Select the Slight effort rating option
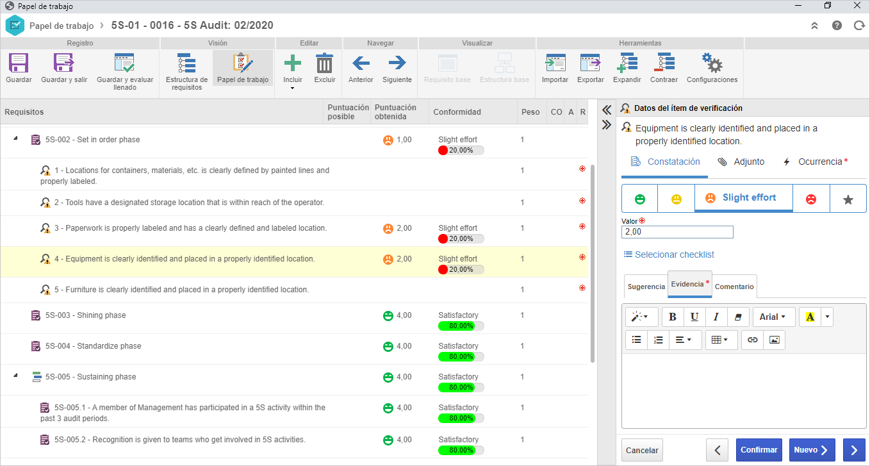Viewport: 870px width, 466px height. click(743, 198)
